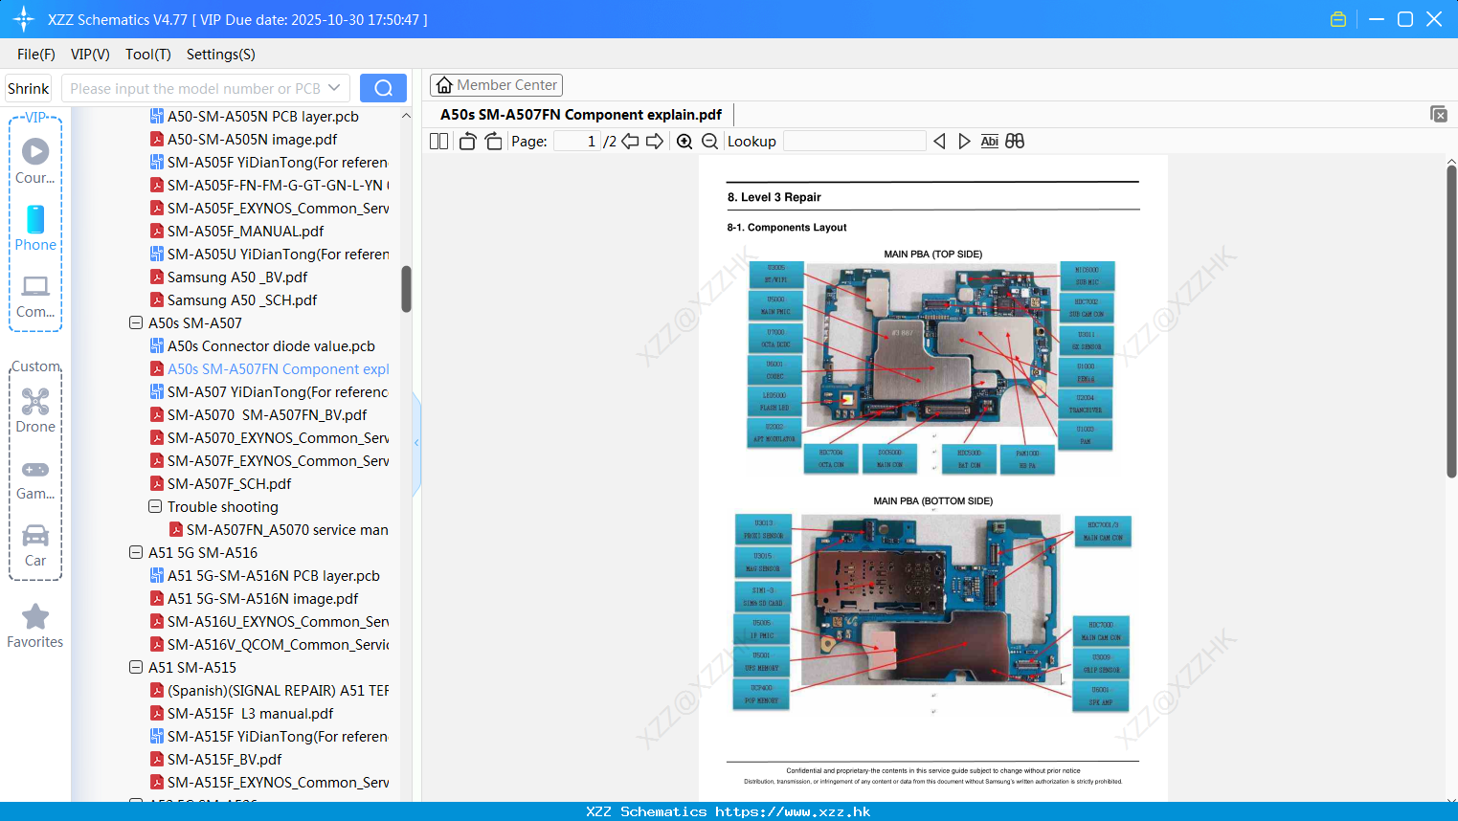The image size is (1458, 821).
Task: Open SM-A516V_QCOM_Common_Service file
Action: pos(278,645)
